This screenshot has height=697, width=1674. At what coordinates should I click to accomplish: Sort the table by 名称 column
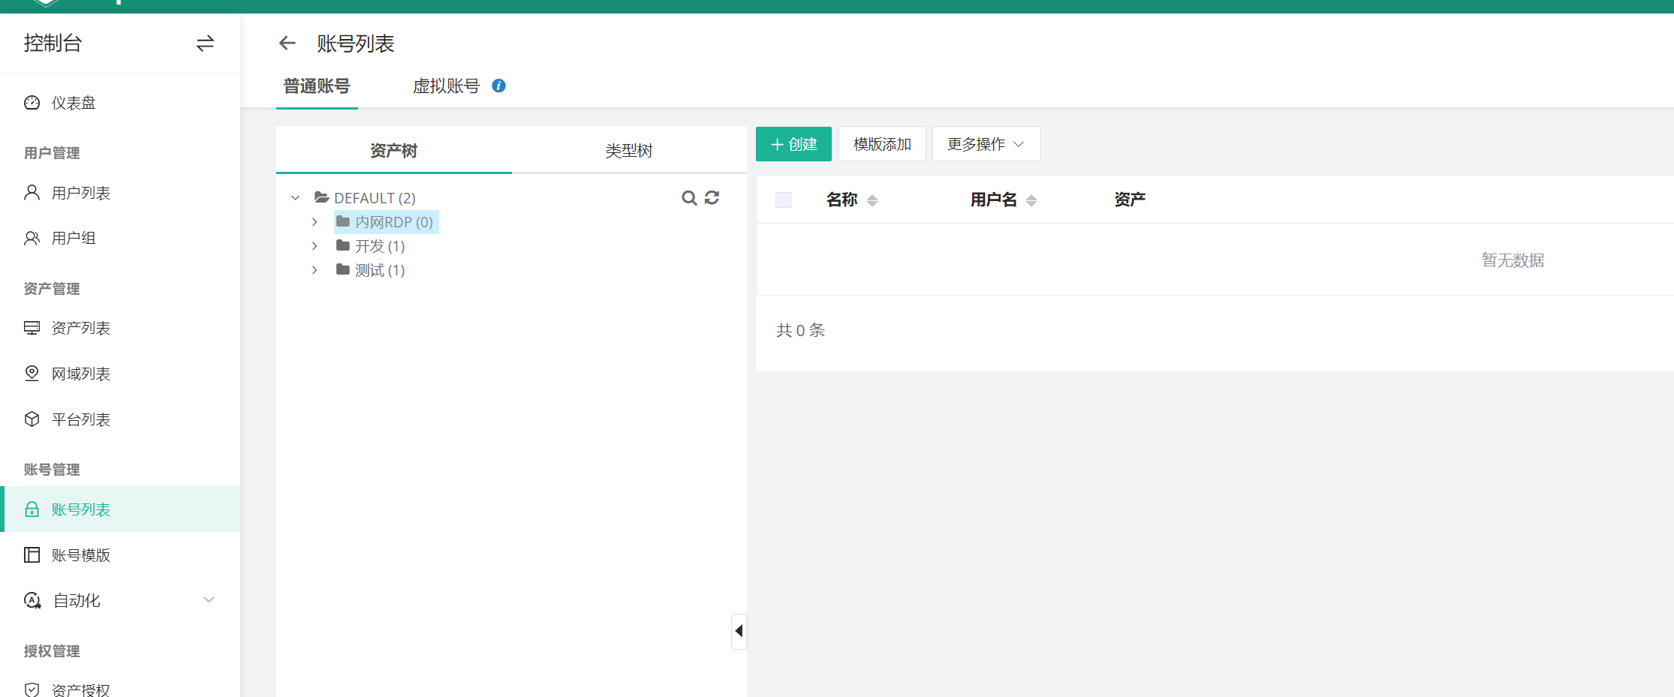pos(872,200)
